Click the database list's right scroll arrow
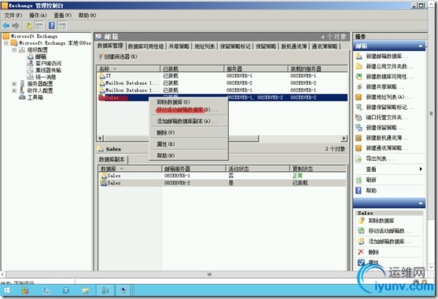Image resolution: width=438 pixels, height=299 pixels. click(344, 138)
